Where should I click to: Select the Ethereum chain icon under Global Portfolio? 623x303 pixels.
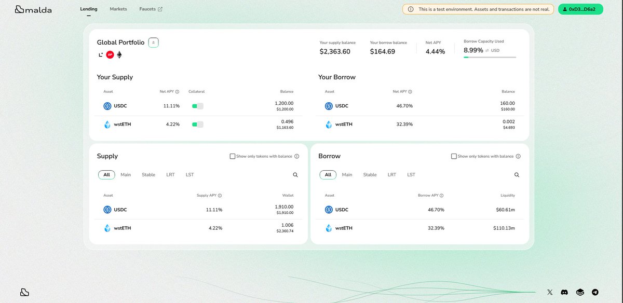click(x=119, y=54)
